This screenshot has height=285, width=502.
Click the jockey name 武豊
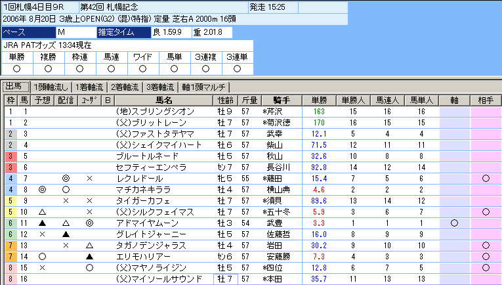click(x=274, y=223)
